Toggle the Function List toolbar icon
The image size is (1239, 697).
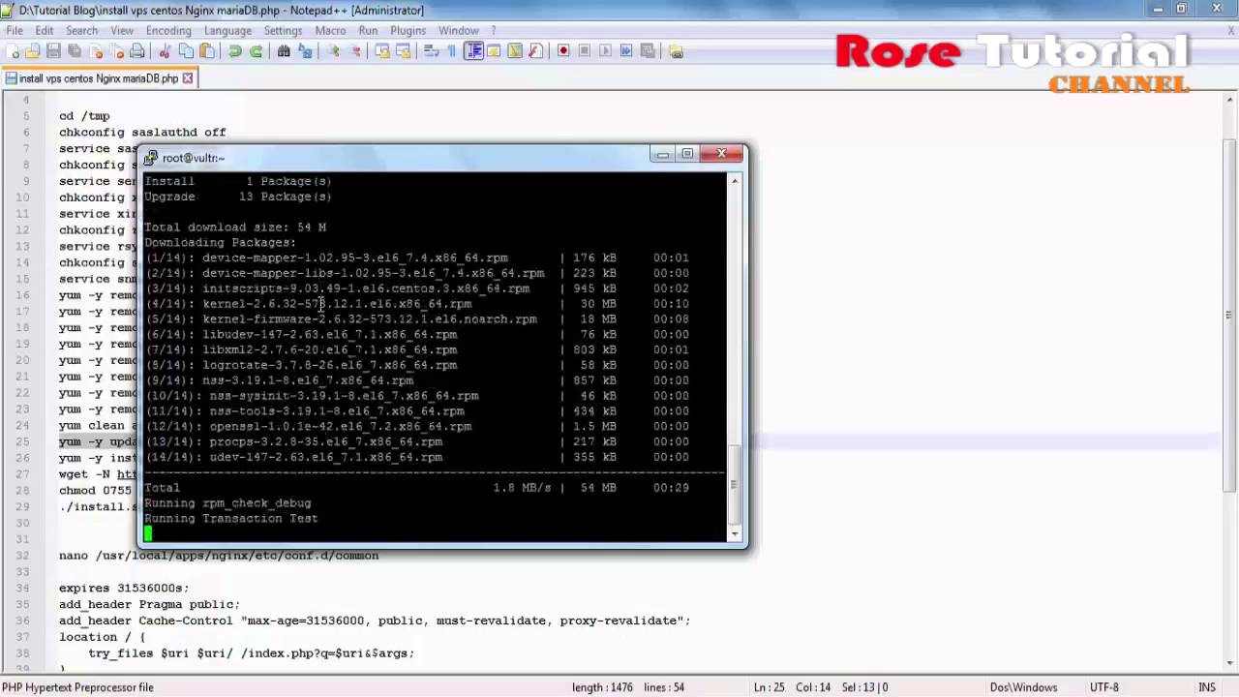point(536,51)
